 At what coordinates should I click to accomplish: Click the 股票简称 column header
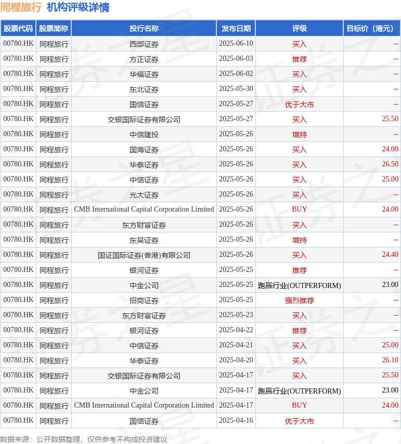click(x=54, y=28)
